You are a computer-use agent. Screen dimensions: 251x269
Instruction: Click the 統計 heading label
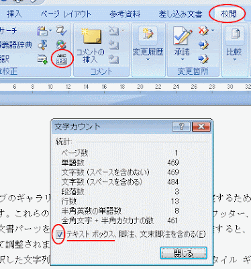pos(64,142)
